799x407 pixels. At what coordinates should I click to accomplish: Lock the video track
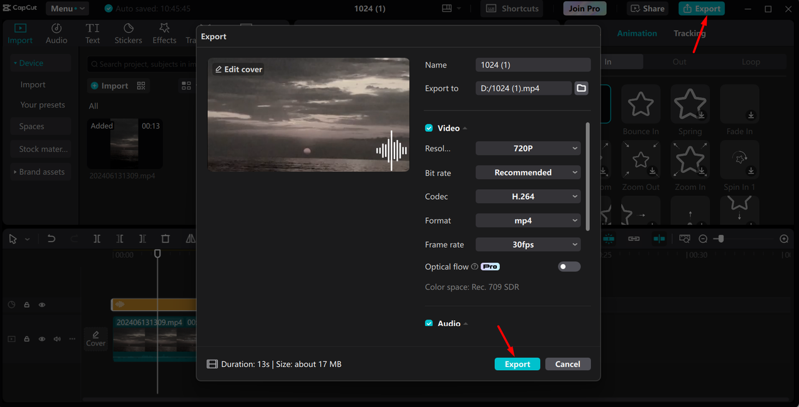27,339
